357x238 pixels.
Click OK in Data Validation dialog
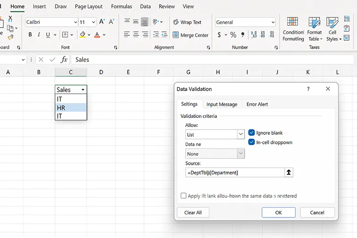278,213
